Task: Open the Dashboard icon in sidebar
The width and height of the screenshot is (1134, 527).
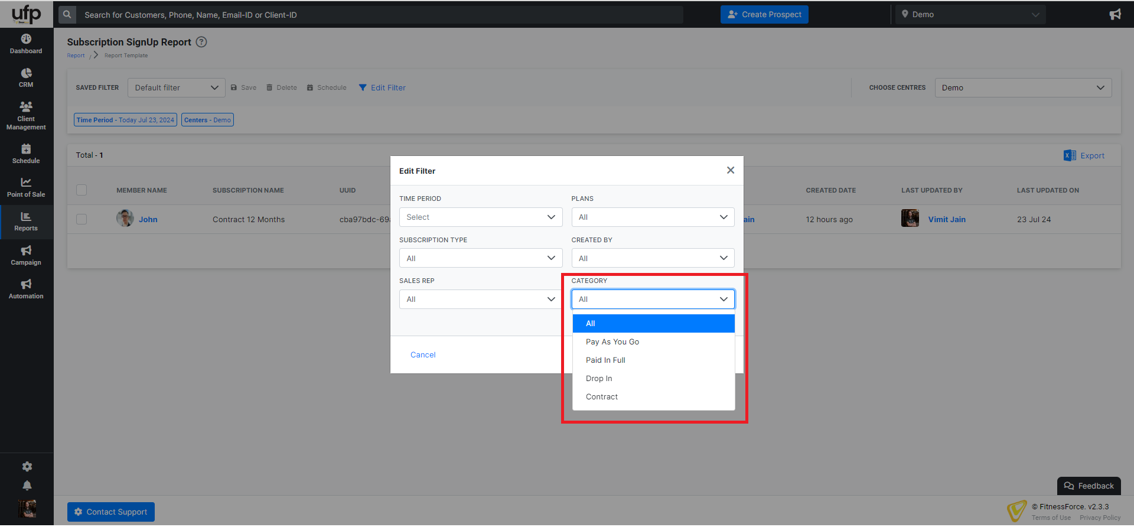Action: point(26,40)
